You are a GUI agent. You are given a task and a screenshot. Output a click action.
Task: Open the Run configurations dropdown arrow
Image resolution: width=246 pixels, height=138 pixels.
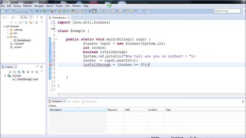pyautogui.click(x=48, y=11)
